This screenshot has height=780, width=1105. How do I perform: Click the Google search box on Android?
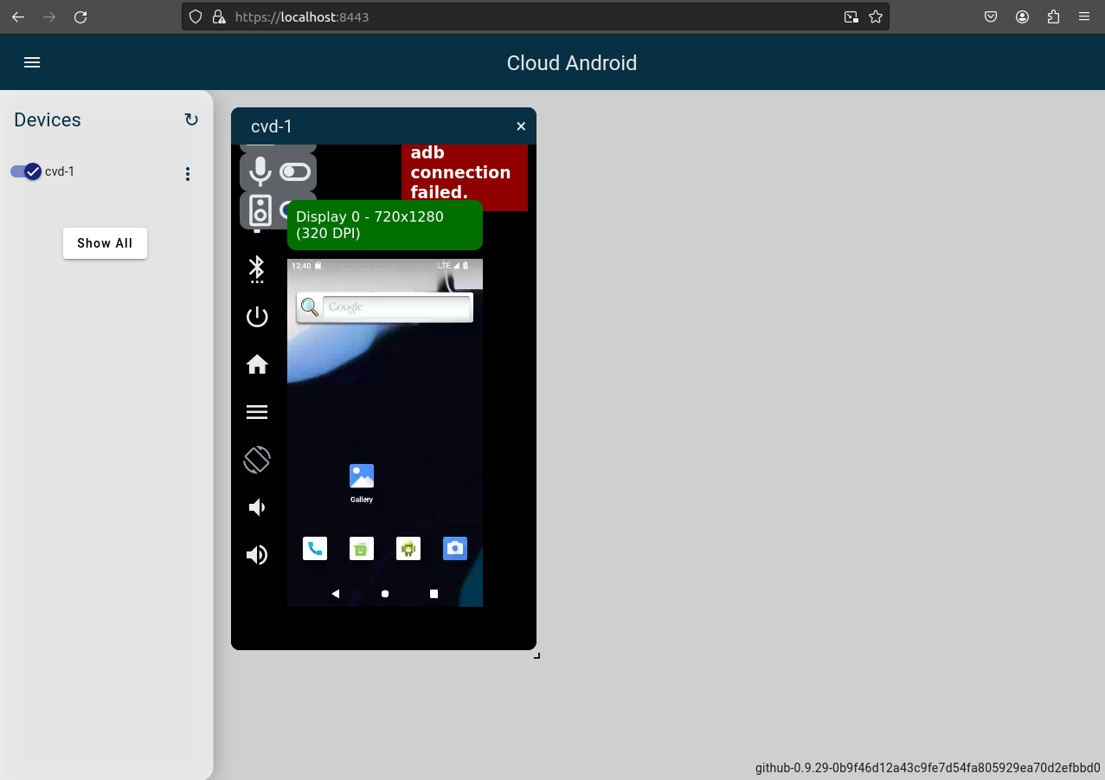pos(396,307)
